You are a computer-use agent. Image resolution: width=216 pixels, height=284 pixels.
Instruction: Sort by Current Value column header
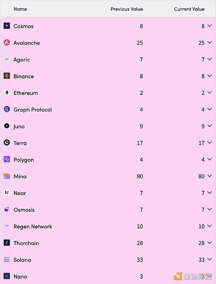[189, 9]
